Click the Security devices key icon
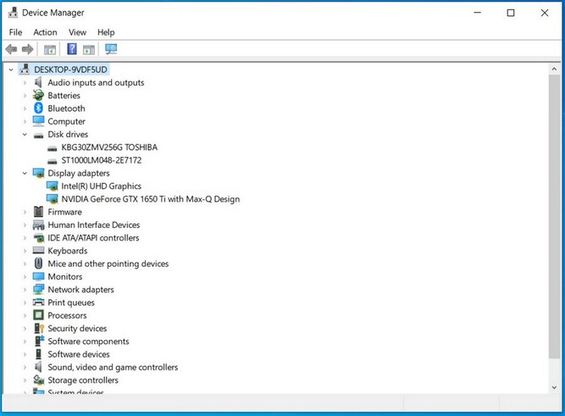Screen dimensions: 565x416 point(39,329)
